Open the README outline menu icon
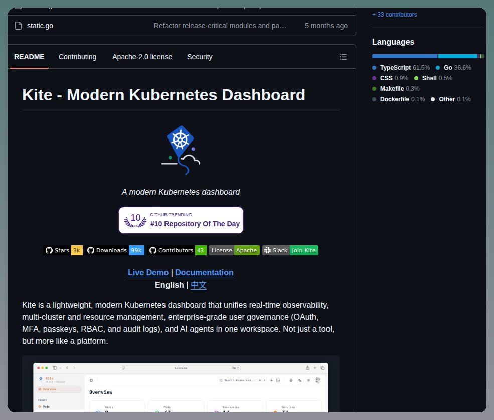 pyautogui.click(x=343, y=57)
